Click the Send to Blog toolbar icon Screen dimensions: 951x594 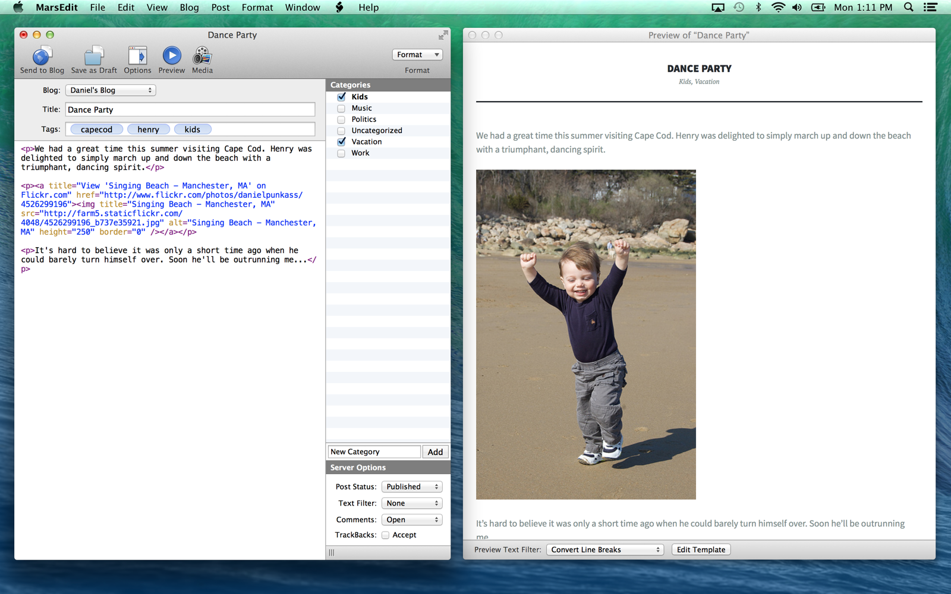click(42, 56)
